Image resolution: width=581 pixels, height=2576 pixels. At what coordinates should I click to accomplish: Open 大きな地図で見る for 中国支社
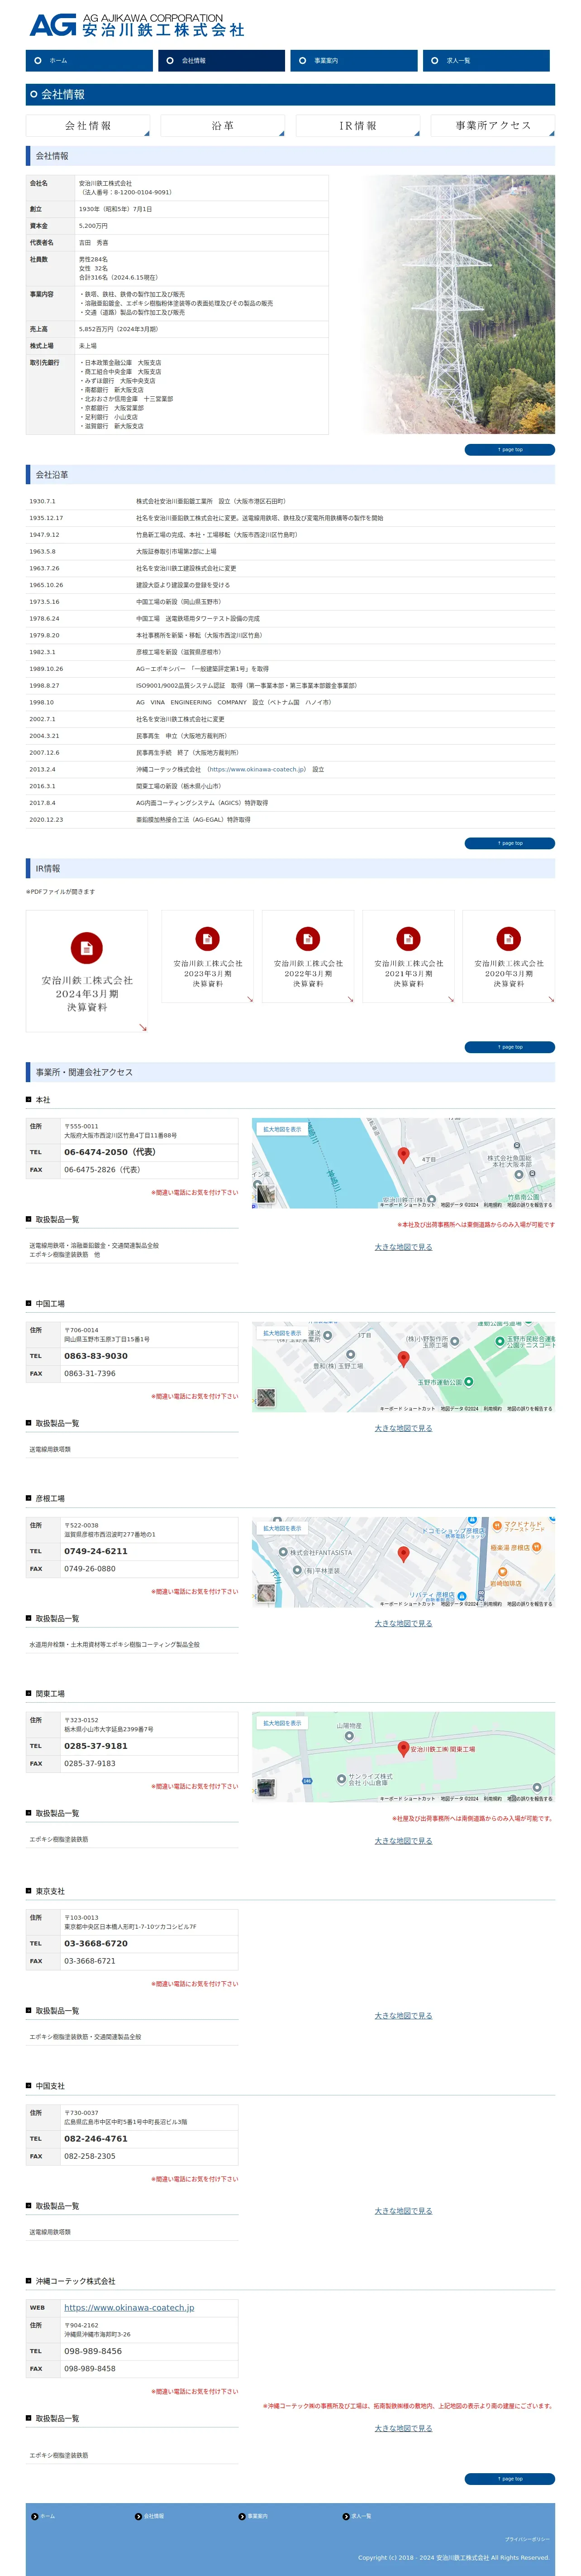coord(403,2211)
